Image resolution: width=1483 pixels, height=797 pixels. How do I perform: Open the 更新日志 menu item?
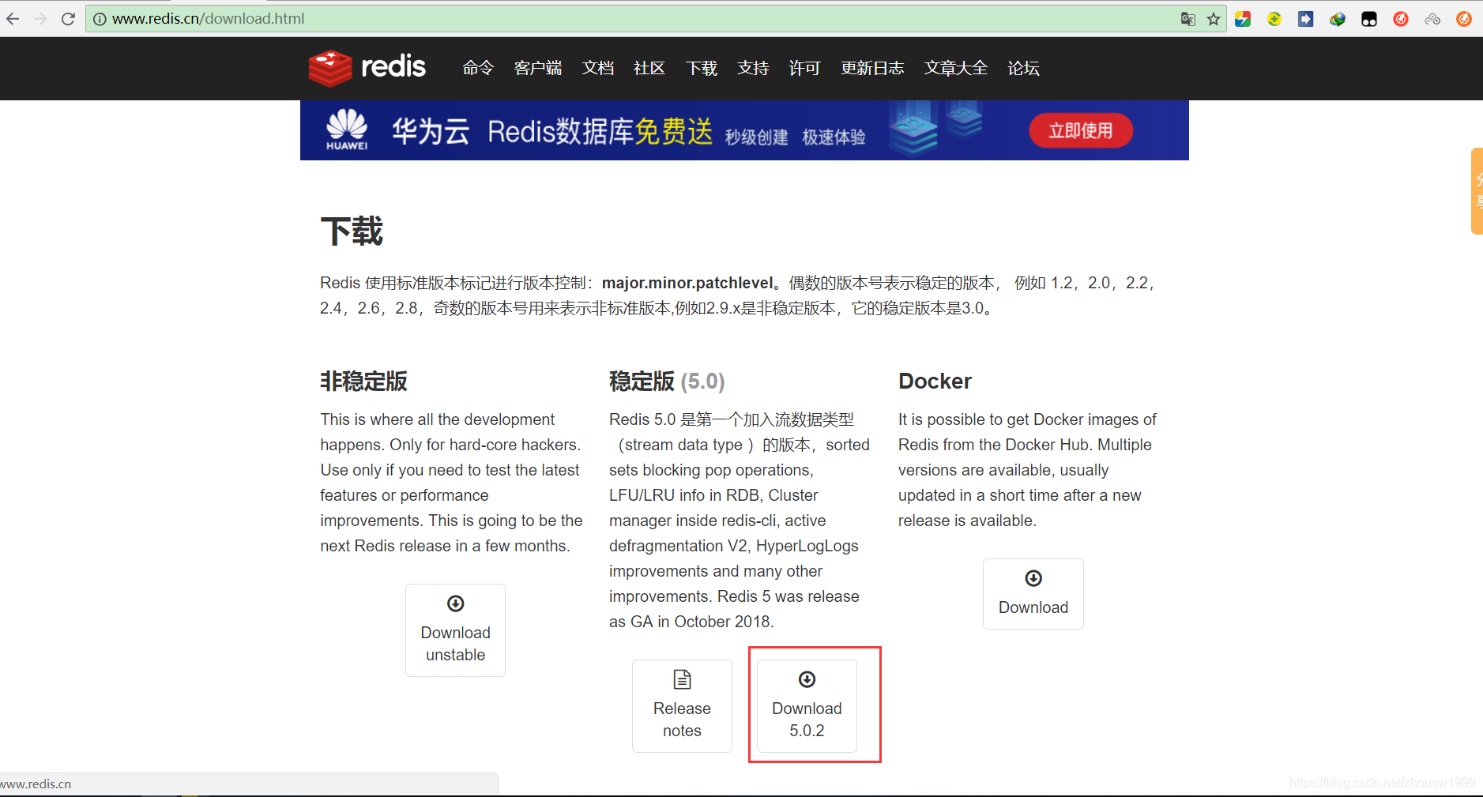coord(872,68)
